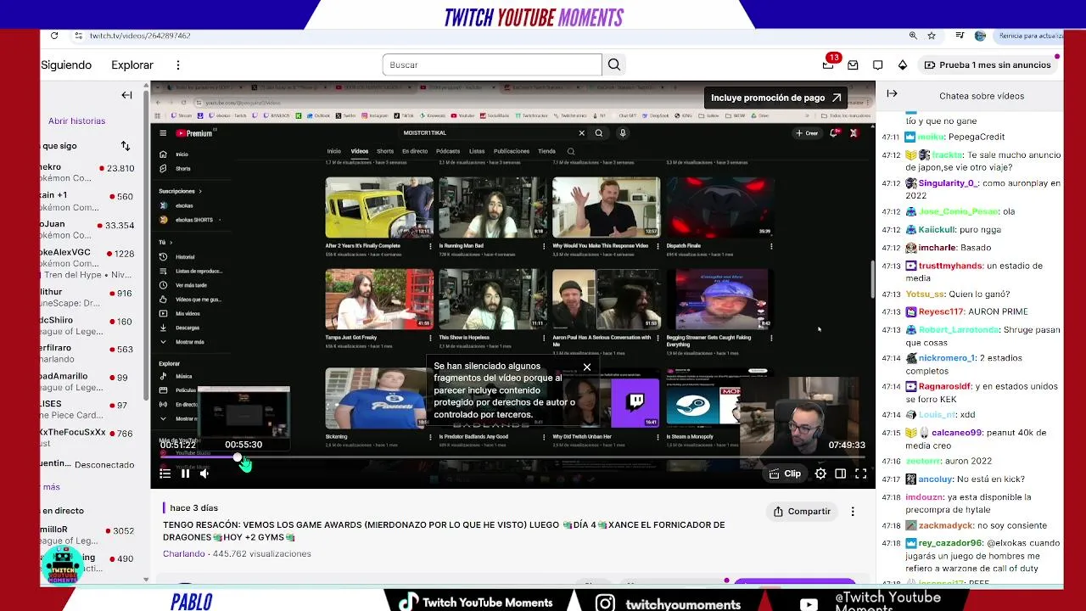Select the YouTube channel Listas tab

tap(477, 151)
